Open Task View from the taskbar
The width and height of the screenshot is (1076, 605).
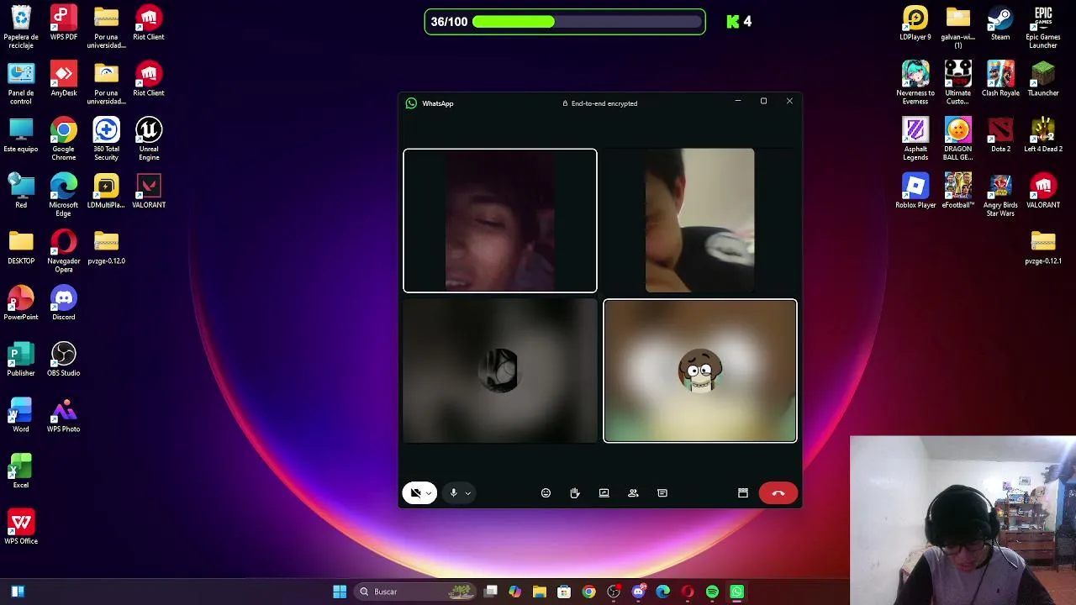click(x=491, y=592)
